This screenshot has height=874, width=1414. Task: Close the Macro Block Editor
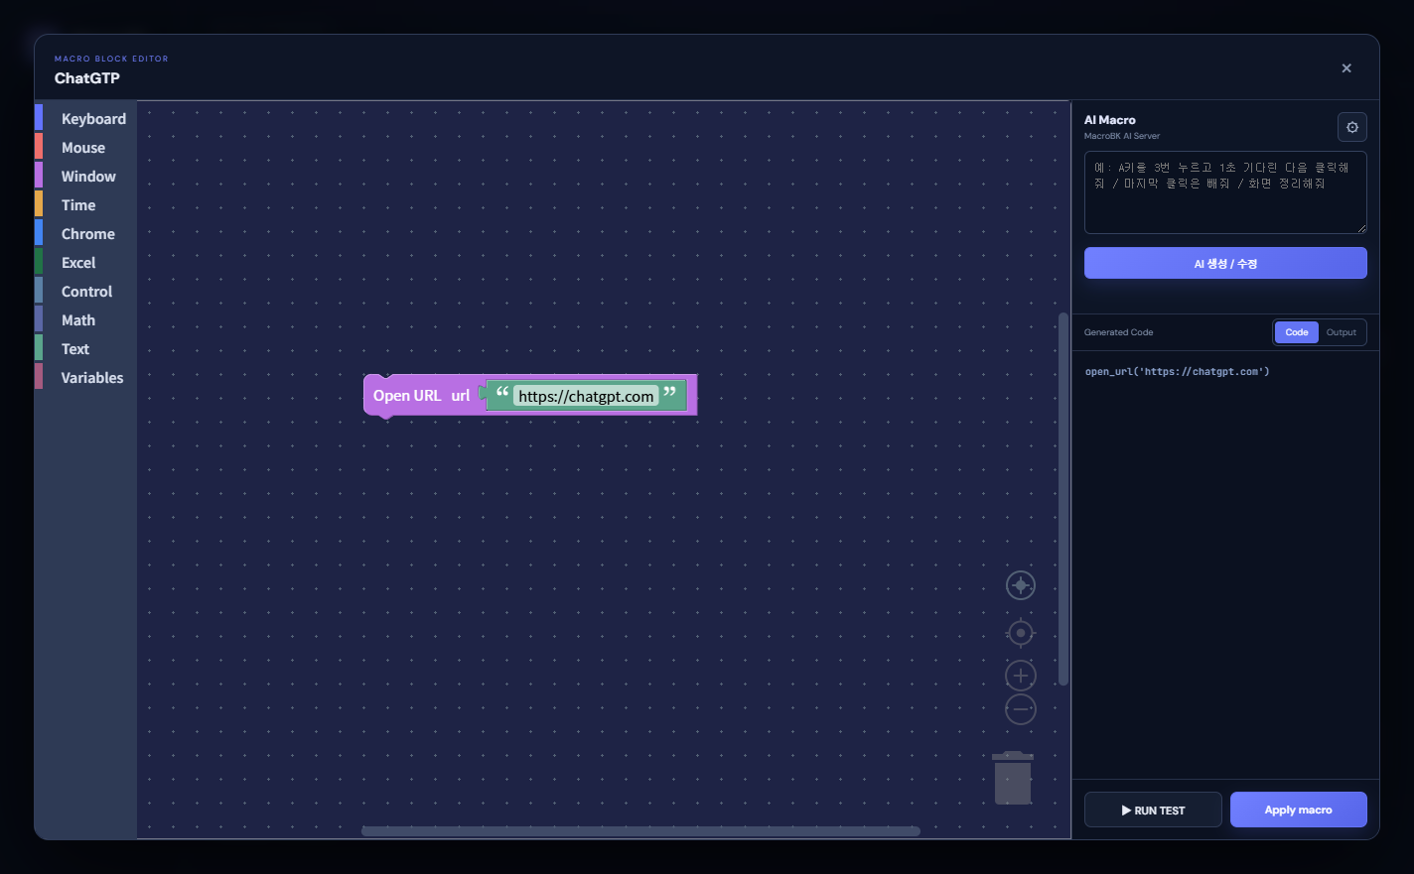(1346, 68)
